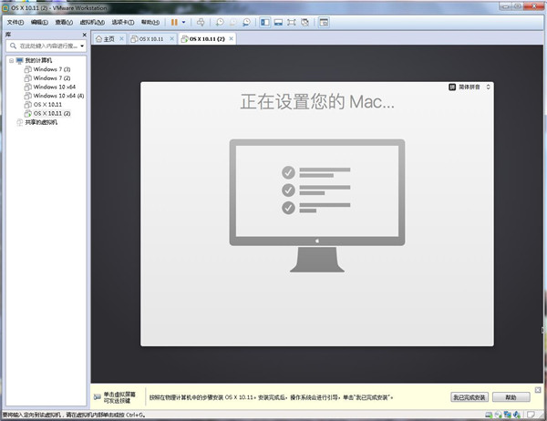Toggle the library sidebar view icon
This screenshot has width=547, height=421.
tap(265, 22)
